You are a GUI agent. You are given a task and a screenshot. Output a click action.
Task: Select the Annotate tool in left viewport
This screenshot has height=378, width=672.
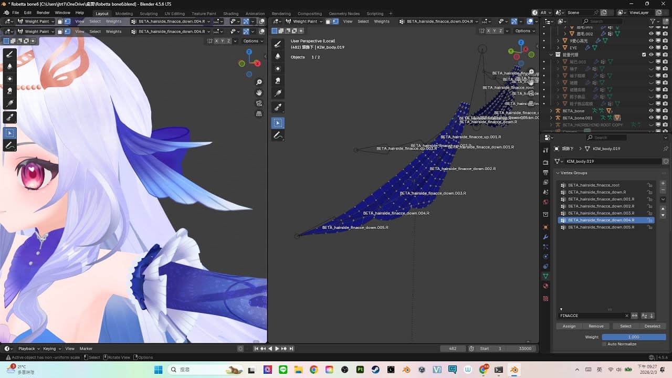pos(9,146)
